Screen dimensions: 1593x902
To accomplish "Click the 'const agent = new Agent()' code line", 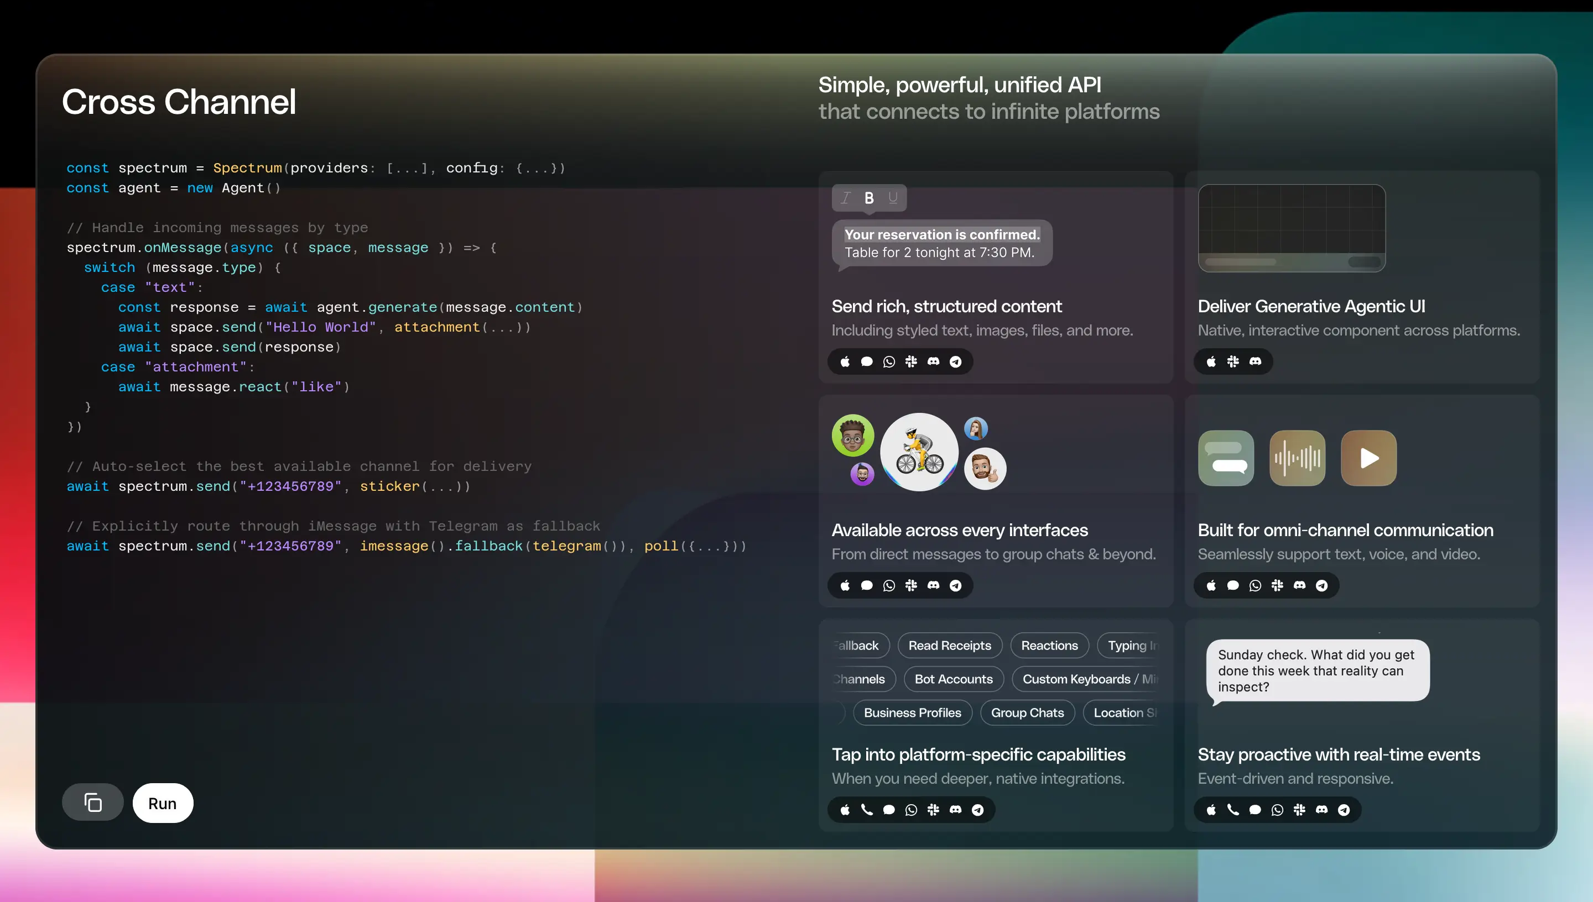I will point(174,188).
